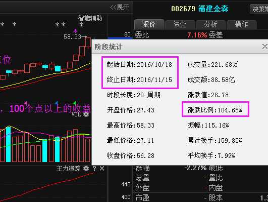The width and height of the screenshot is (268, 202).
Task: Expand the panel with <<展开
Action: 120,7
